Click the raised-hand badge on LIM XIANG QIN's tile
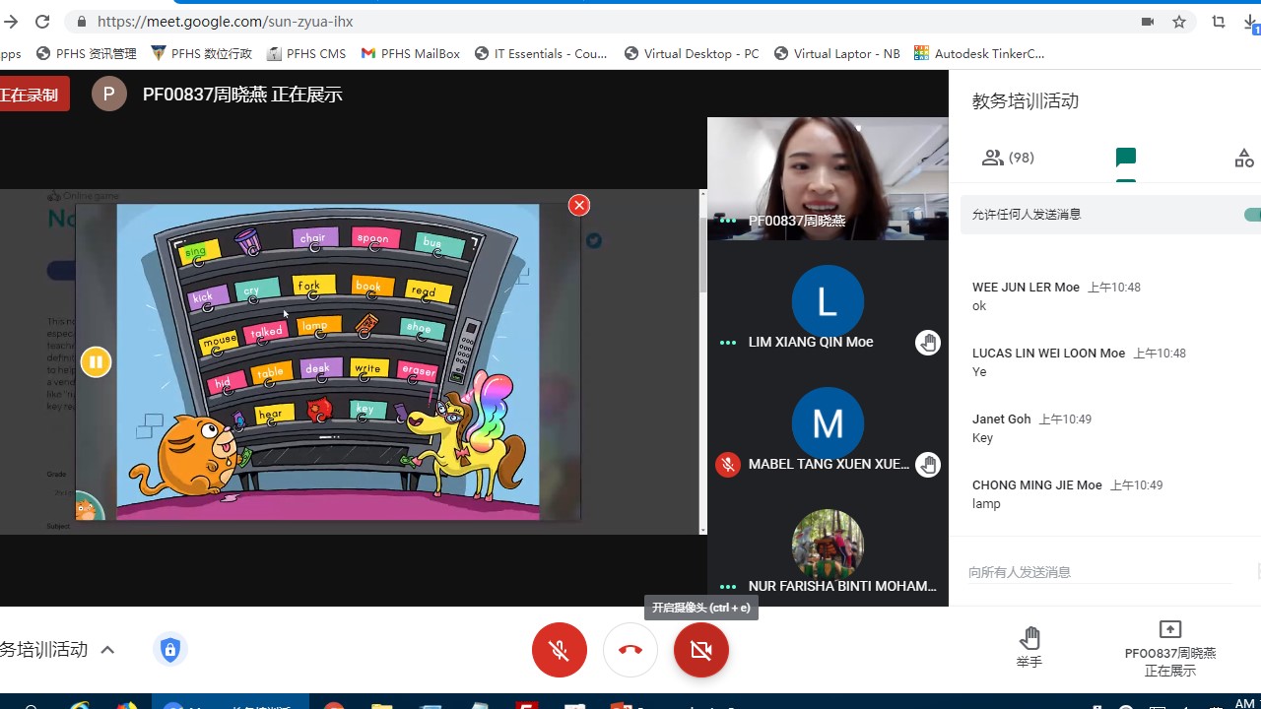1261x709 pixels. tap(928, 343)
